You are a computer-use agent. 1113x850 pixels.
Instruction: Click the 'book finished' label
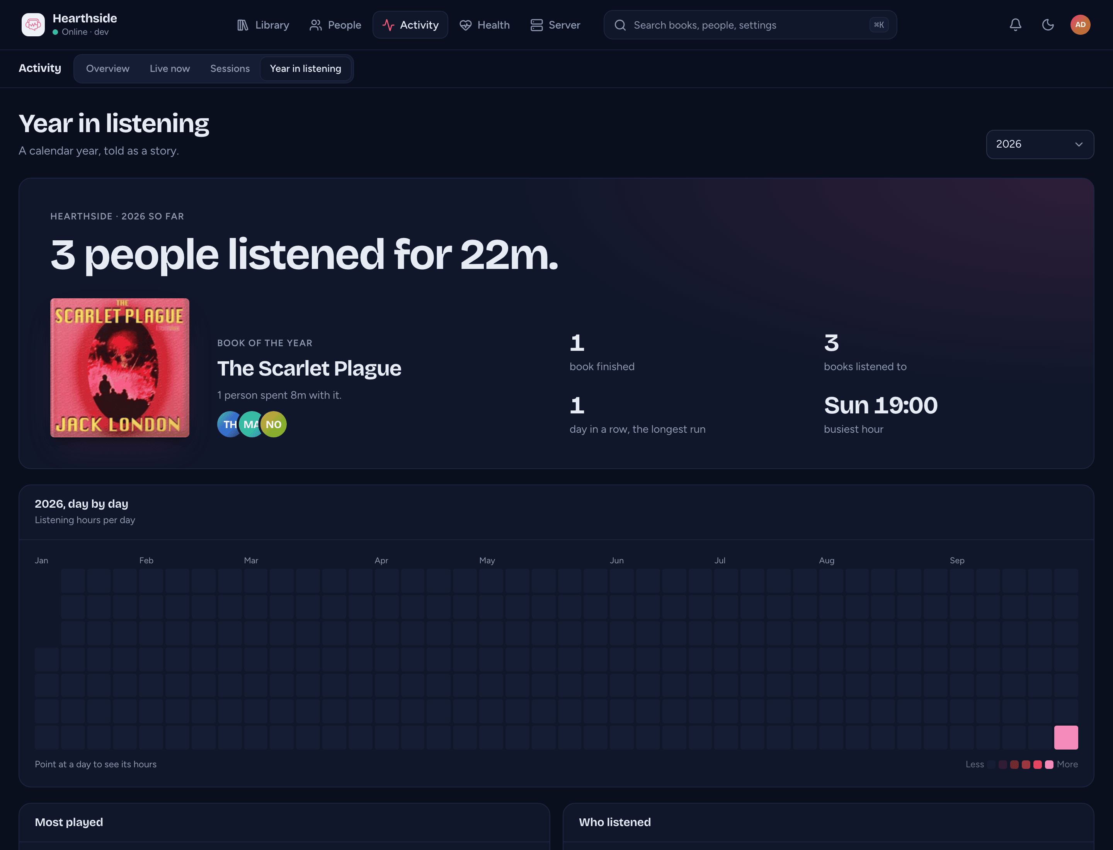point(602,367)
